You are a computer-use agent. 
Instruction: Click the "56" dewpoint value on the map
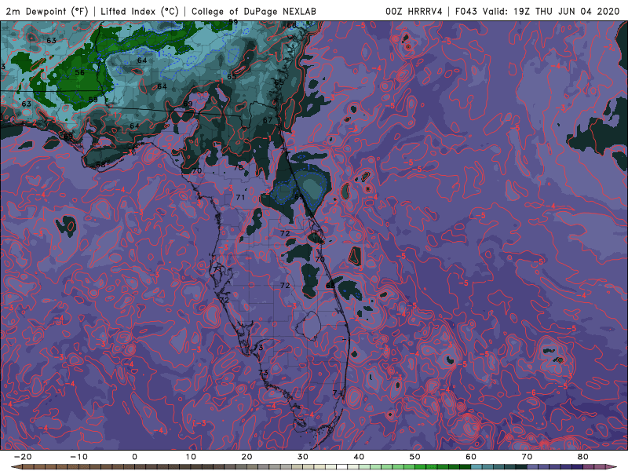pyautogui.click(x=80, y=72)
